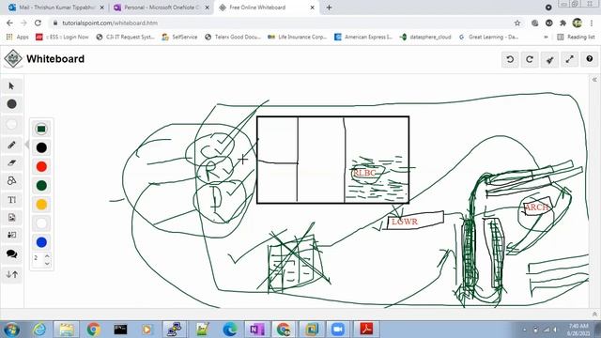601x338 pixels.
Task: Pick the white swatch in color palette
Action: point(41,223)
